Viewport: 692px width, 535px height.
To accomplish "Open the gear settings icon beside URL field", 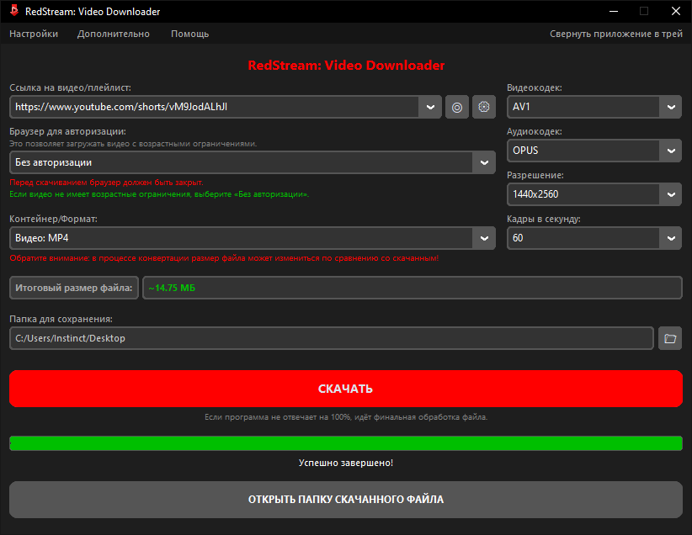I will click(x=484, y=107).
